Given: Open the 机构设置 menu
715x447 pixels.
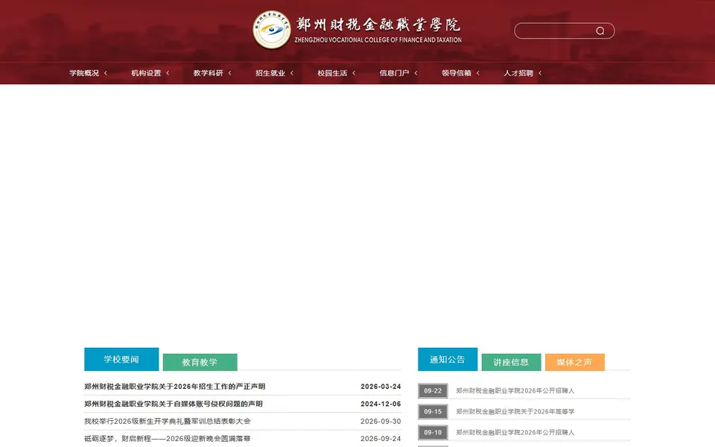Looking at the screenshot, I should (x=146, y=73).
